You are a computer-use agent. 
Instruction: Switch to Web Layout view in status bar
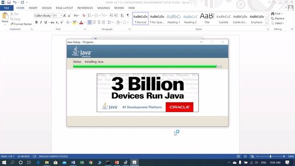point(252,156)
